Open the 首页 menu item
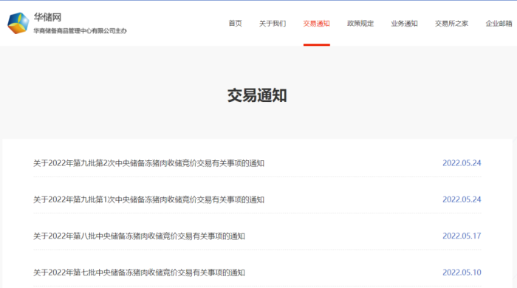This screenshot has width=517, height=288. [235, 24]
